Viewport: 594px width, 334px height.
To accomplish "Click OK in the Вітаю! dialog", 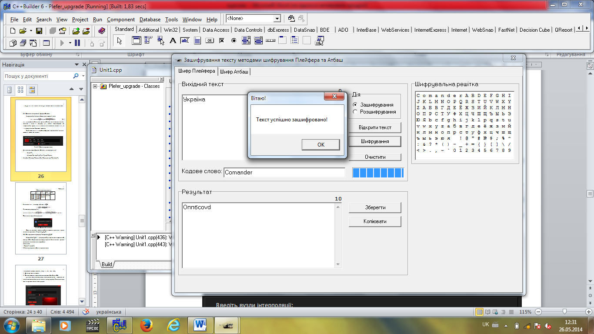I will (321, 145).
